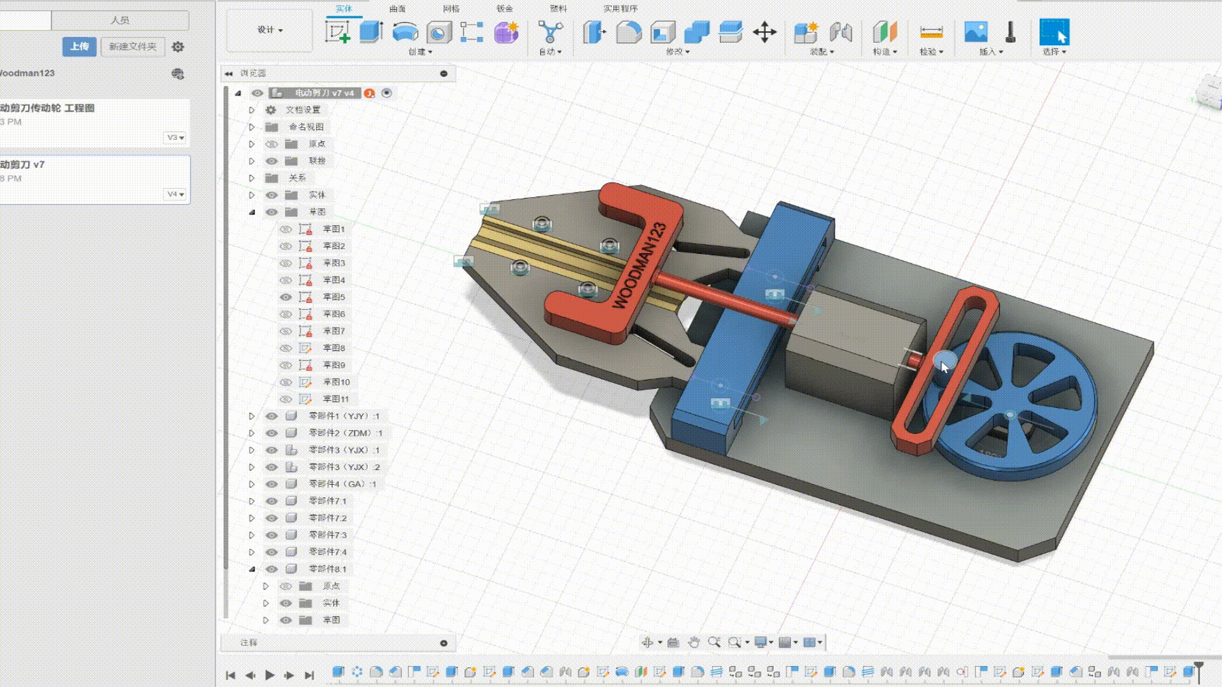Click the Insert image icon
Screen dimensions: 1222x687
coord(975,32)
